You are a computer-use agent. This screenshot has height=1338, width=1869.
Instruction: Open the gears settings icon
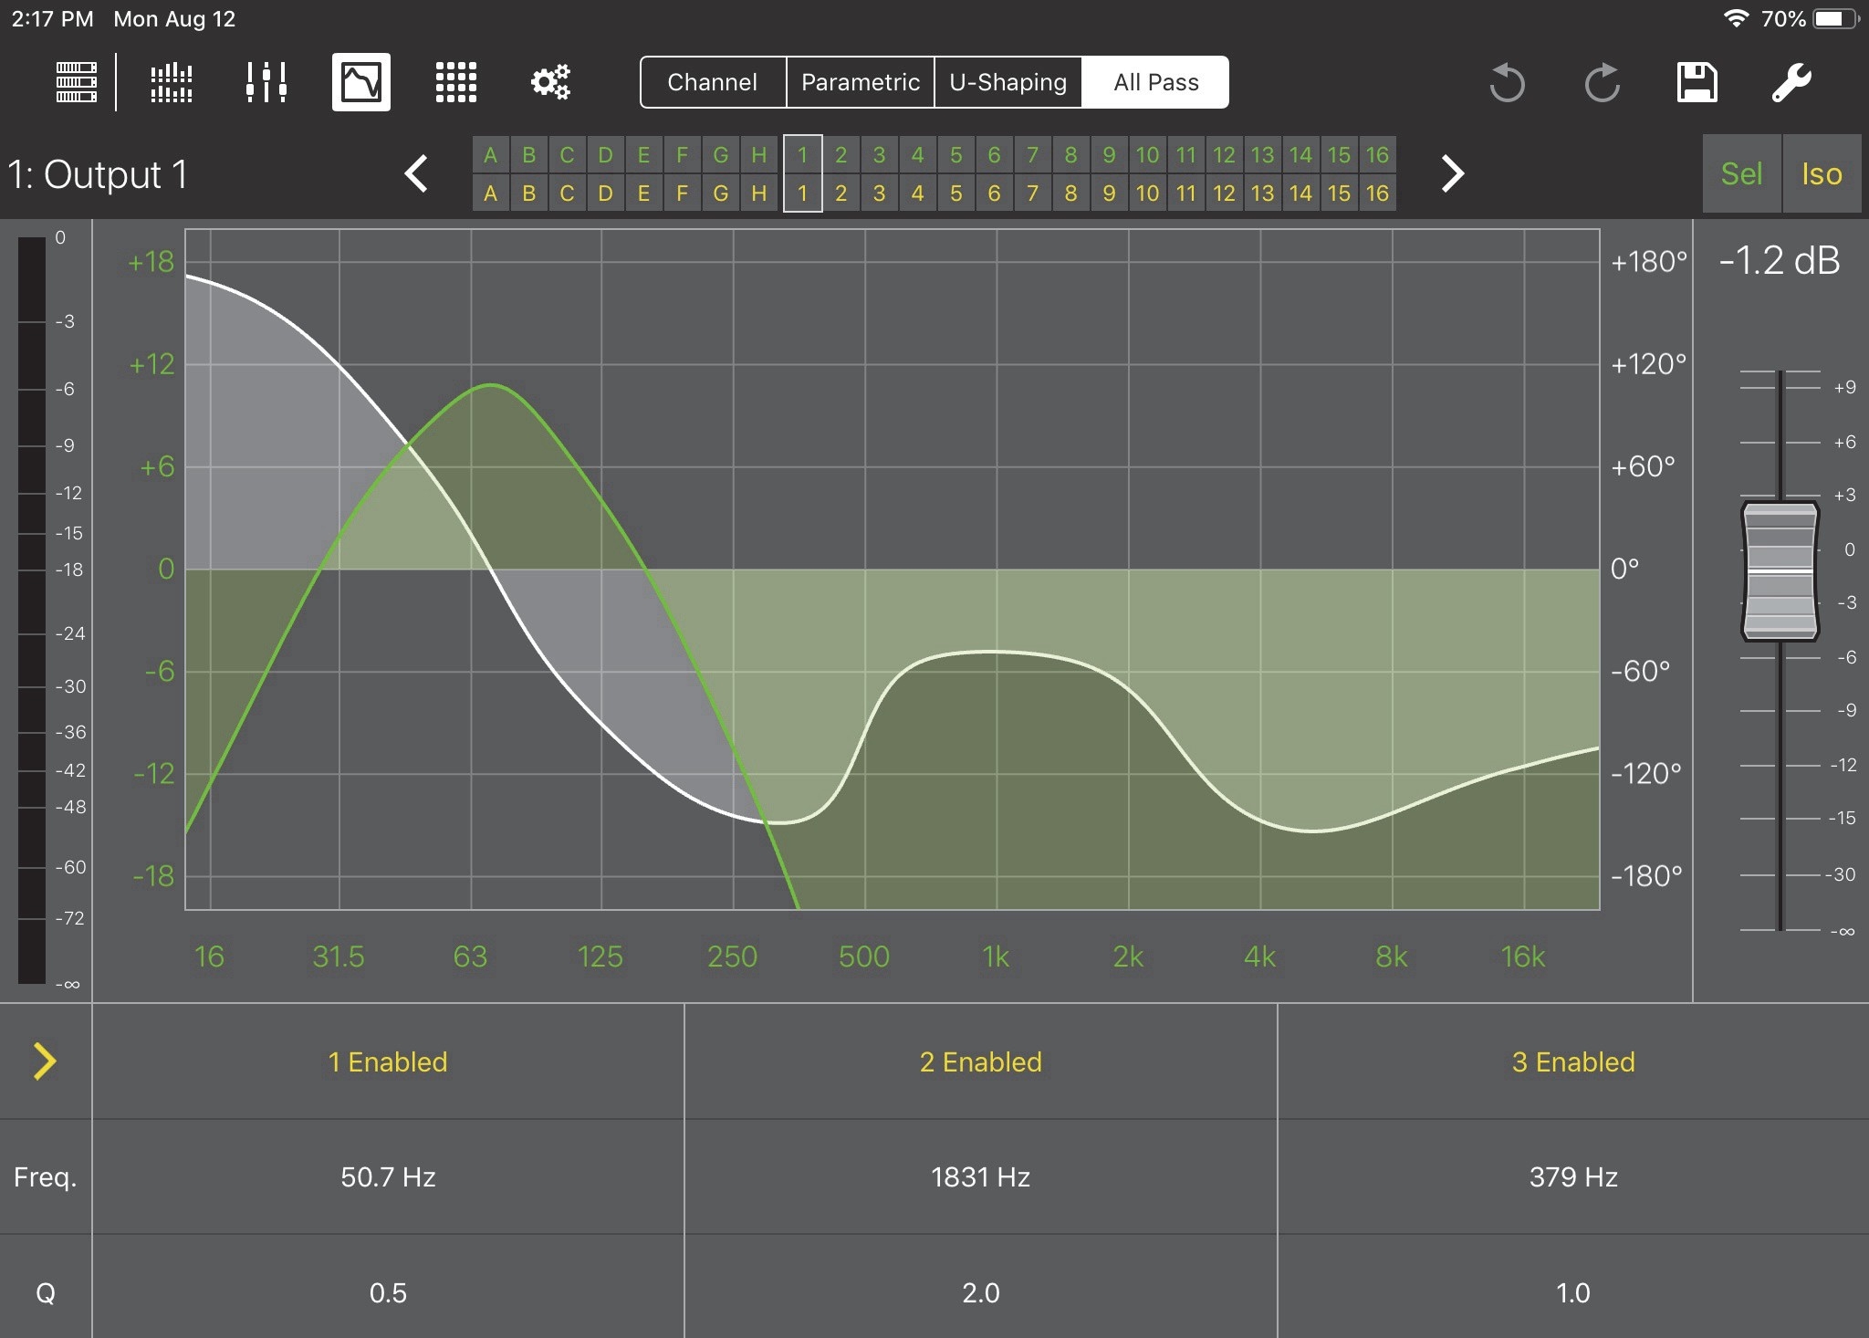[550, 82]
